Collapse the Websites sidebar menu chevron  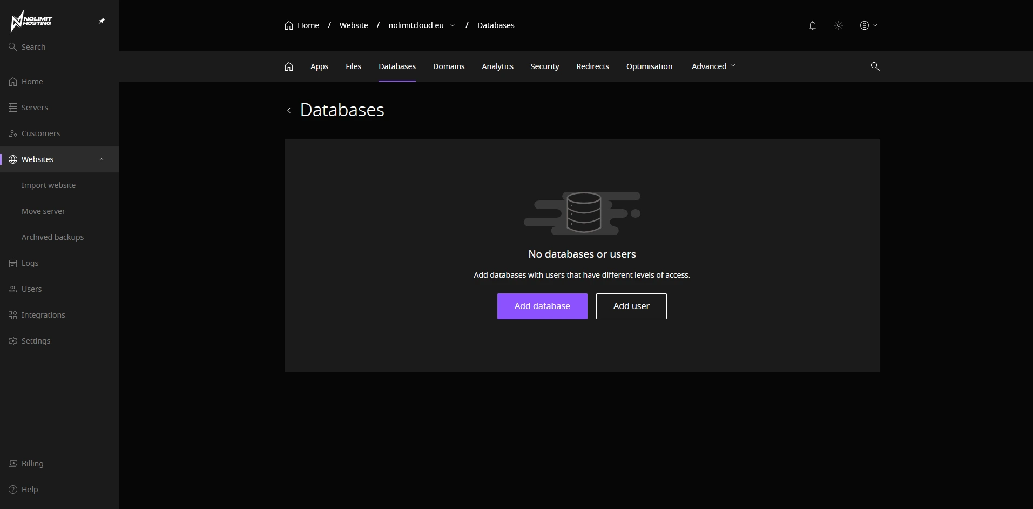coord(102,159)
